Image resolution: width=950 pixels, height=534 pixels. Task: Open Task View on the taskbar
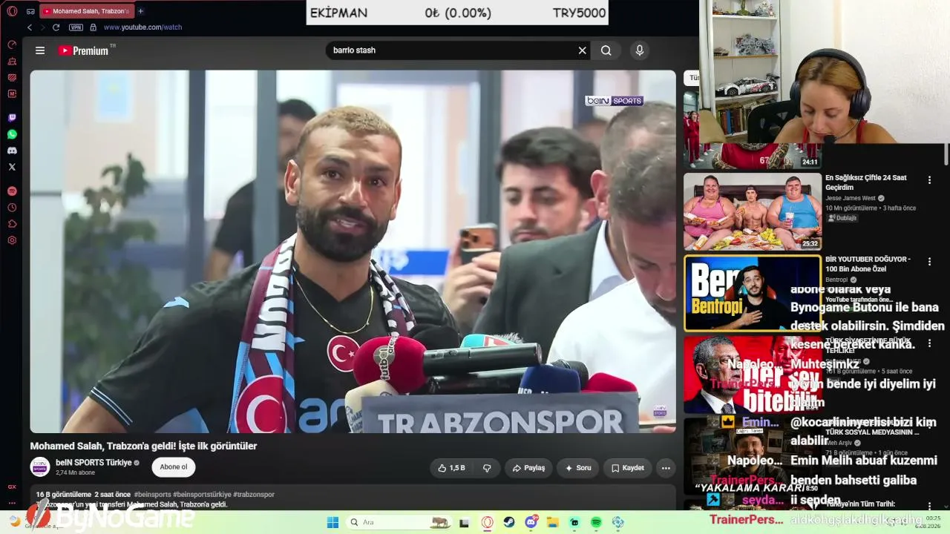point(465,522)
